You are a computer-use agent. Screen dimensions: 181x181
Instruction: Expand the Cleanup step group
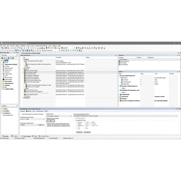click(23, 98)
